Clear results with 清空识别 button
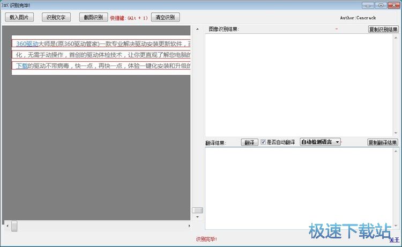The width and height of the screenshot is (402, 247). pos(165,17)
